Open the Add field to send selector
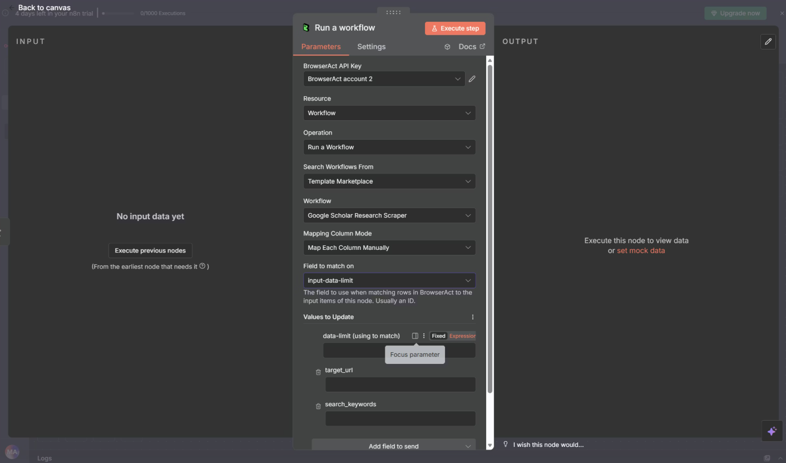The width and height of the screenshot is (786, 463). tap(393, 446)
